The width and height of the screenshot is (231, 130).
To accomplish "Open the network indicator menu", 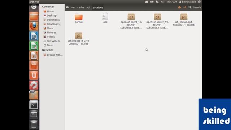I will (157, 2).
